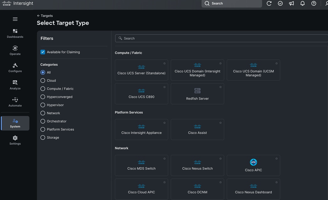The image size is (328, 200).
Task: Click the Cisco Intersight logo
Action: [x=18, y=3]
